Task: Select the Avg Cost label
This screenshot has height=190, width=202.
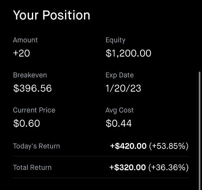Action: click(120, 110)
